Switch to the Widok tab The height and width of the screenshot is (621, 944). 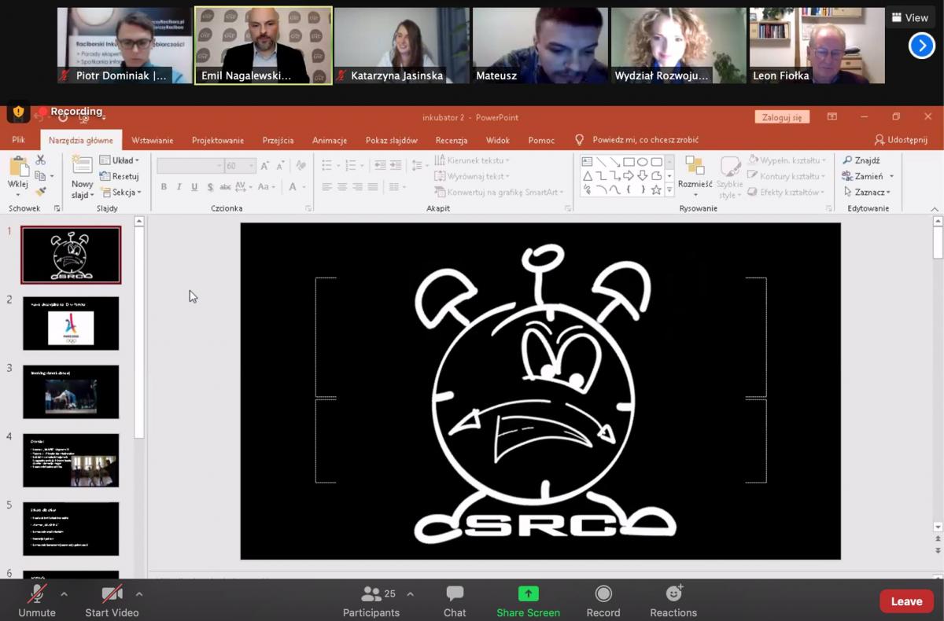(498, 140)
